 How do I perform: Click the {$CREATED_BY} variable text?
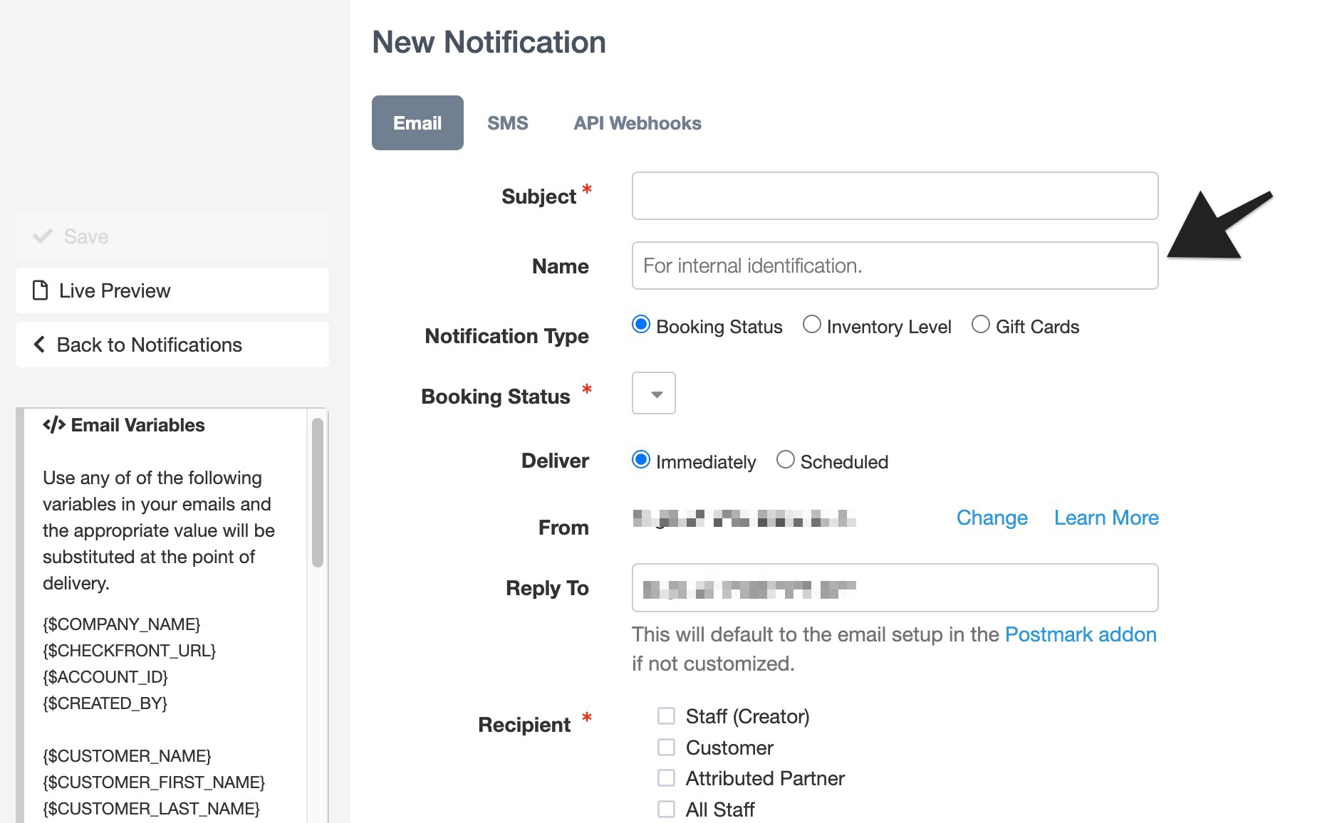pos(105,703)
